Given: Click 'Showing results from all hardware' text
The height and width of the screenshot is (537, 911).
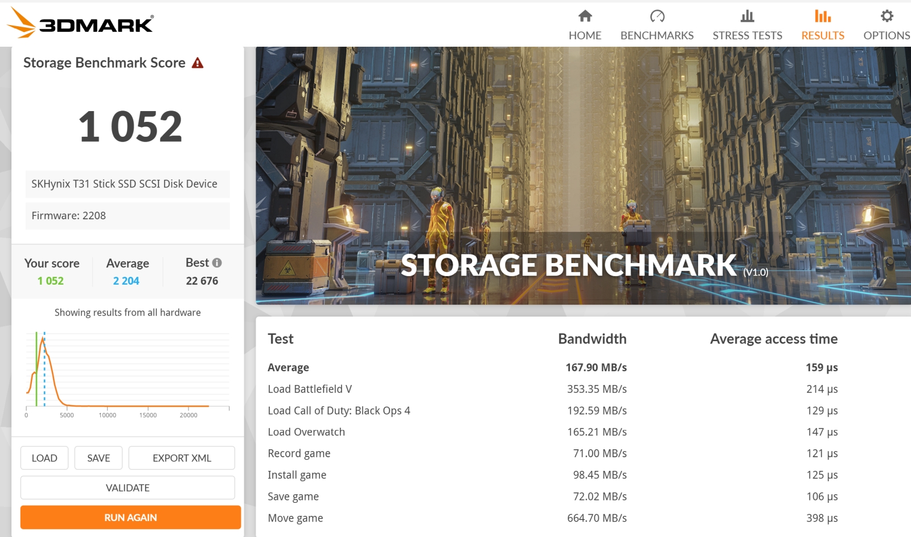Looking at the screenshot, I should 128,312.
